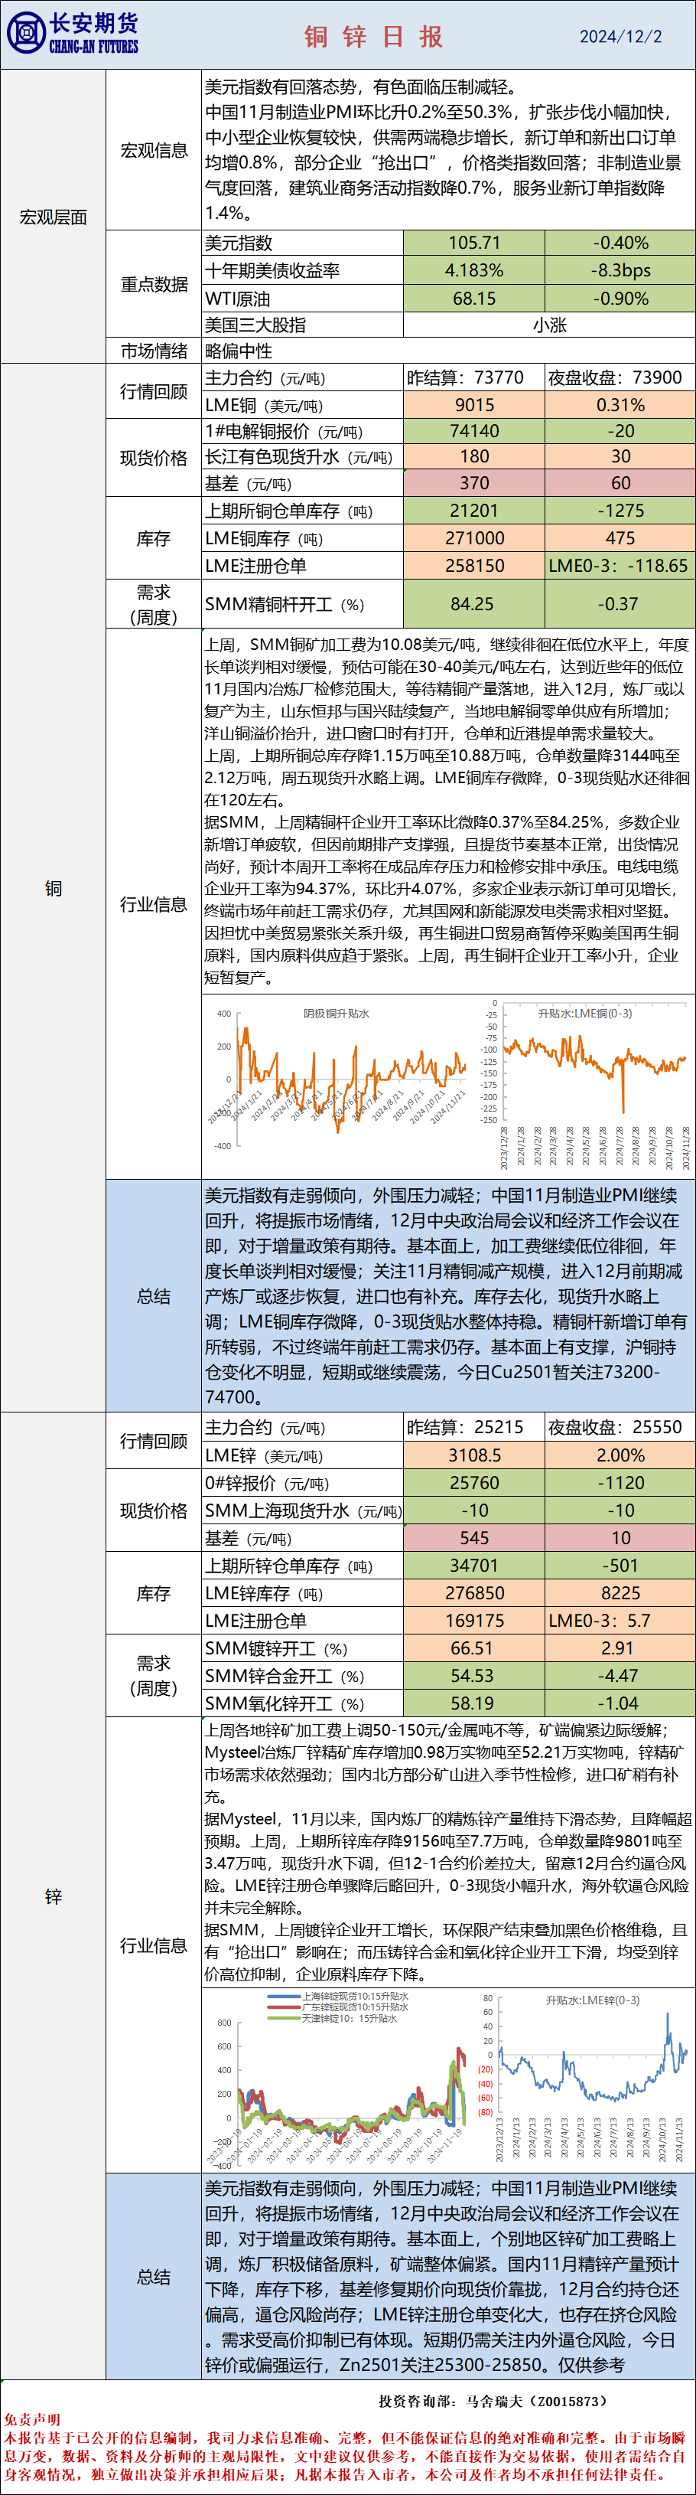Select the zinc warrant stock 34701
The width and height of the screenshot is (696, 2495).
point(474,1566)
